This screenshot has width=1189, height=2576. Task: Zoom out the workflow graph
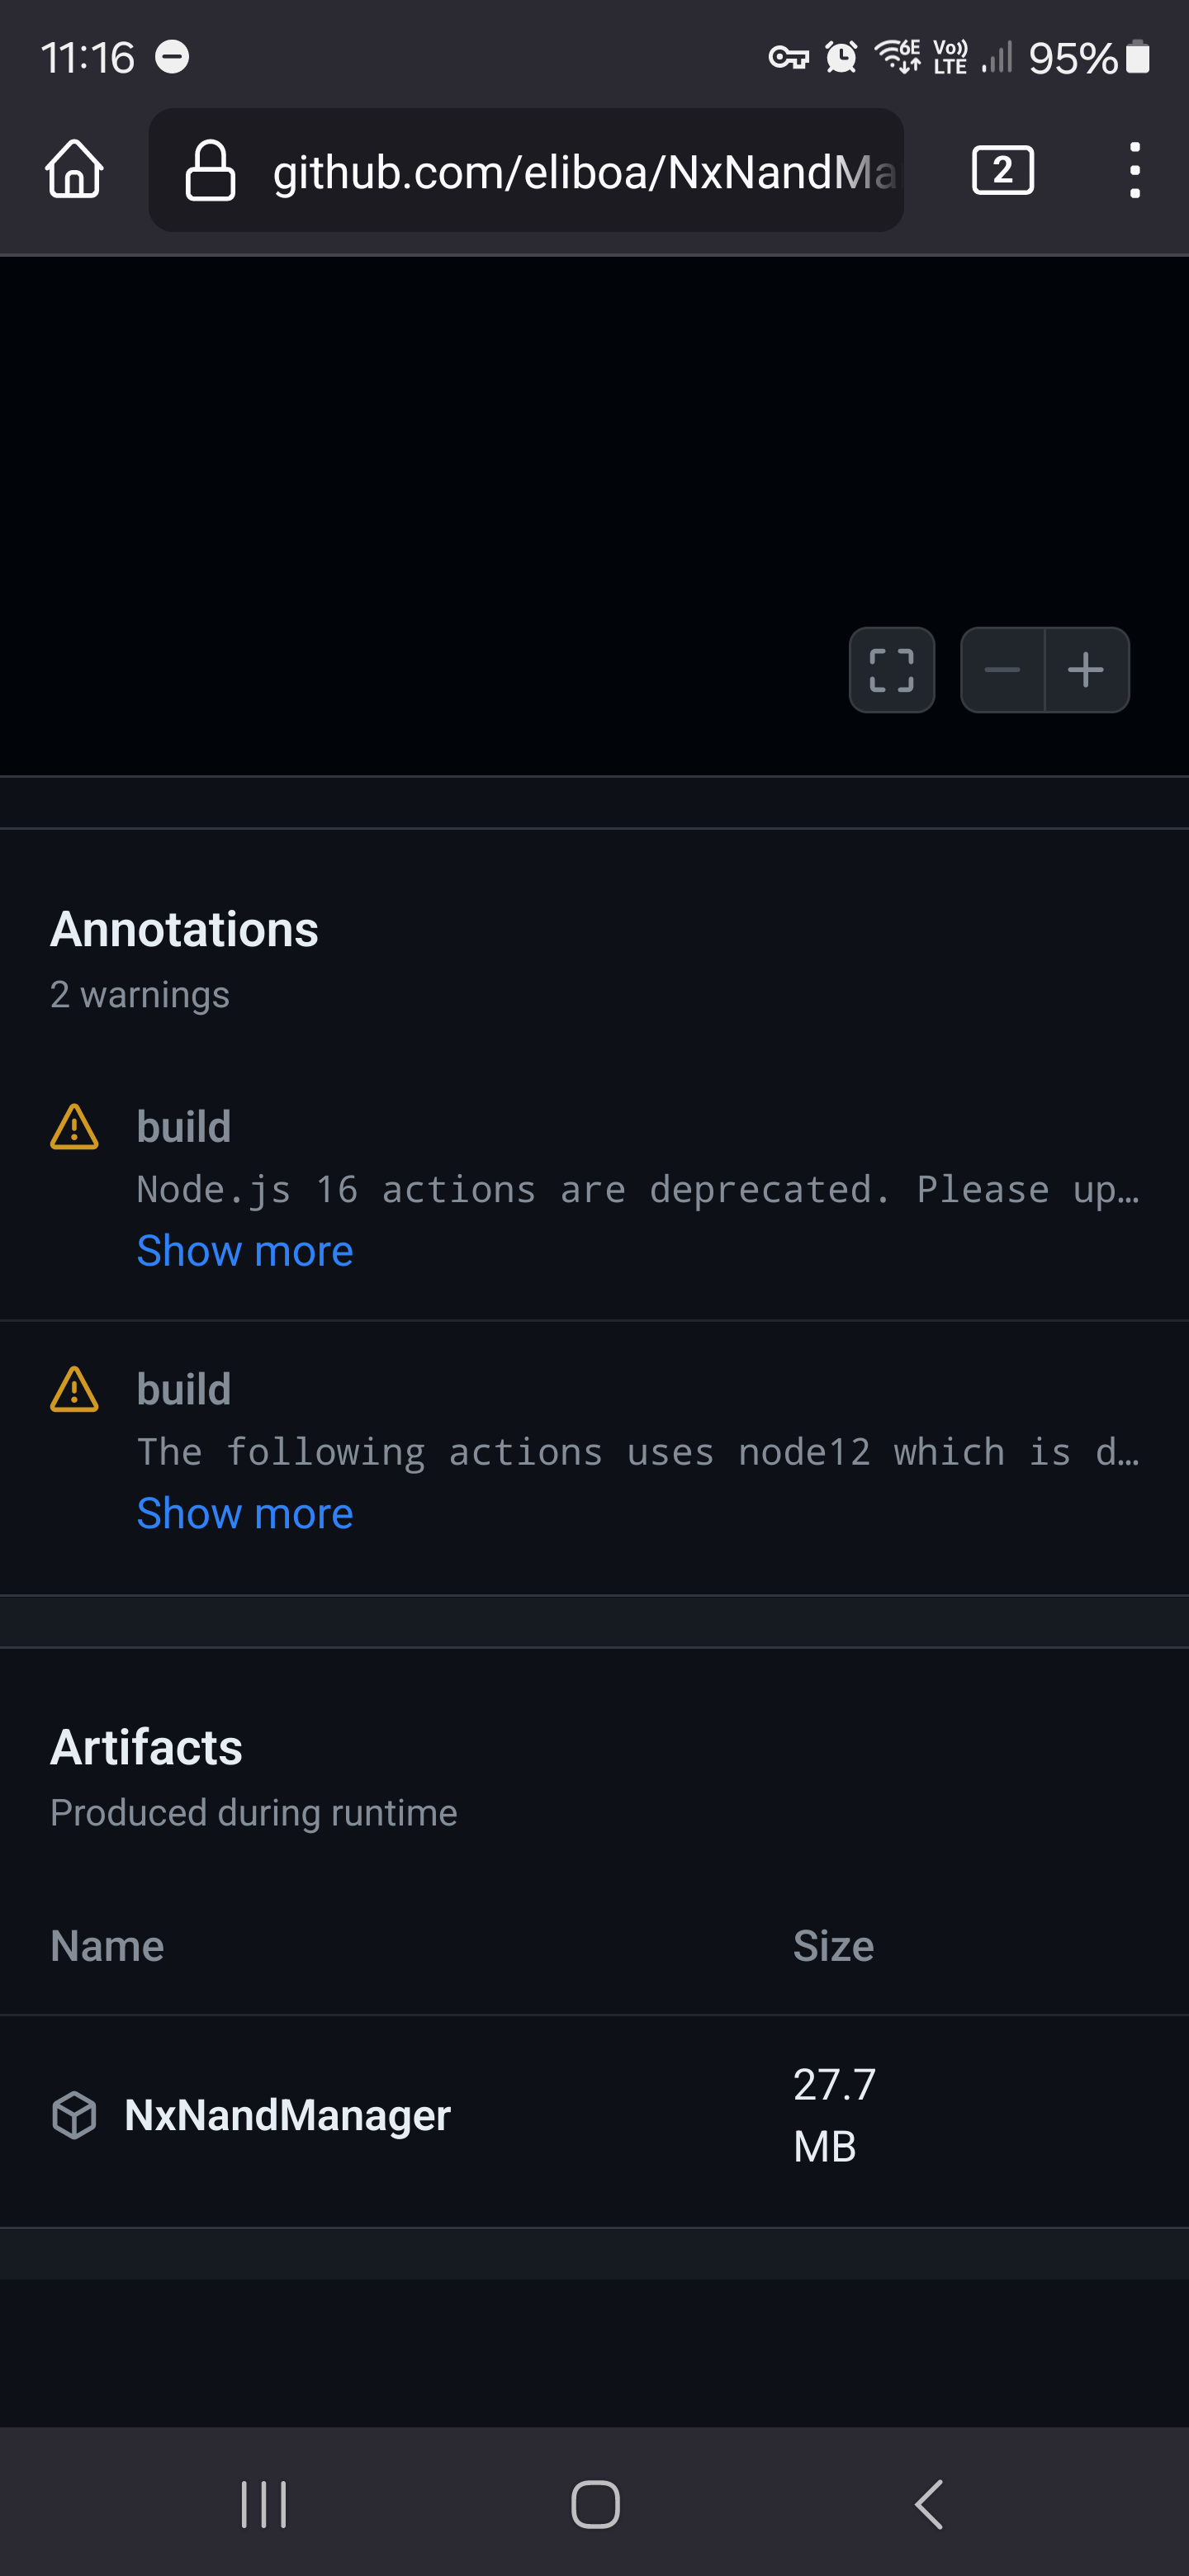click(x=1002, y=670)
